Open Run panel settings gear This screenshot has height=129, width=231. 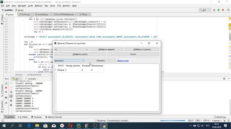(x=224, y=78)
